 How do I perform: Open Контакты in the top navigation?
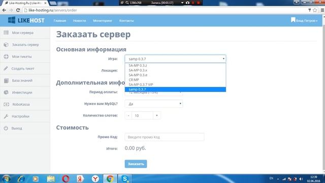(126, 21)
